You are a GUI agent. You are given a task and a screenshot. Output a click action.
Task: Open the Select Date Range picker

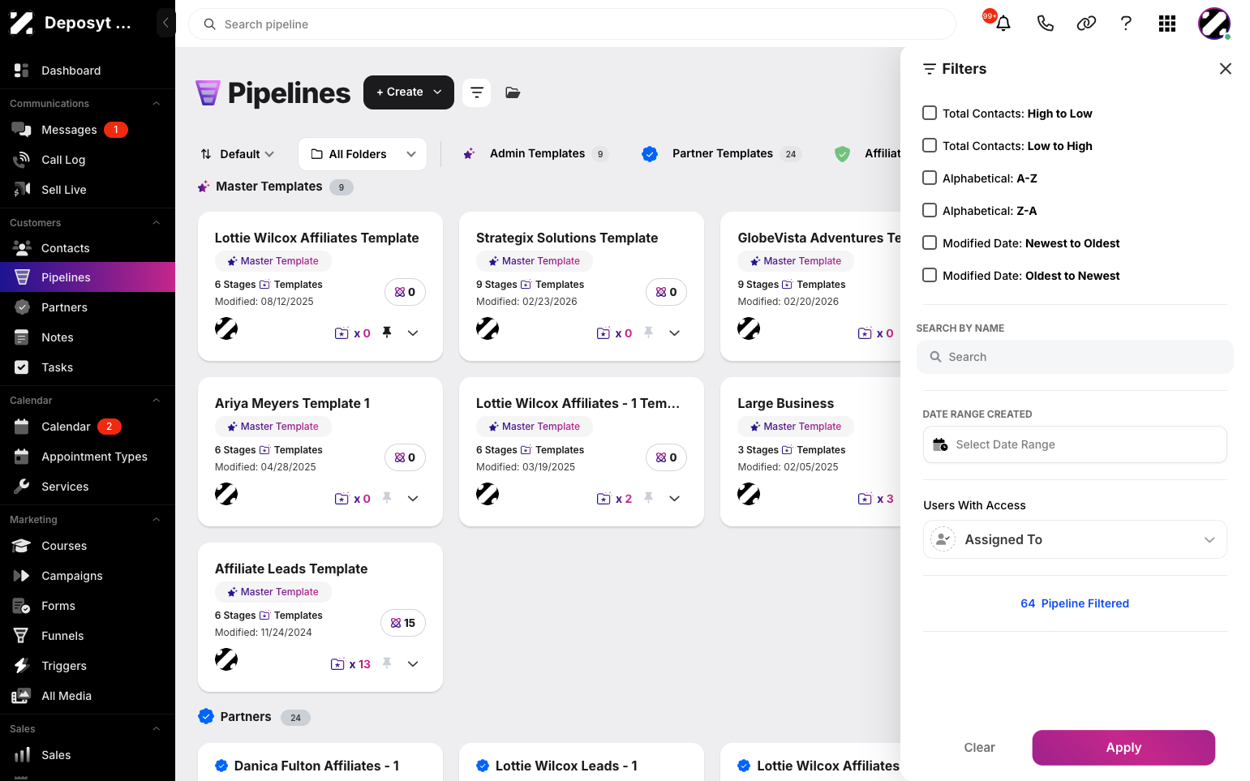(1075, 444)
